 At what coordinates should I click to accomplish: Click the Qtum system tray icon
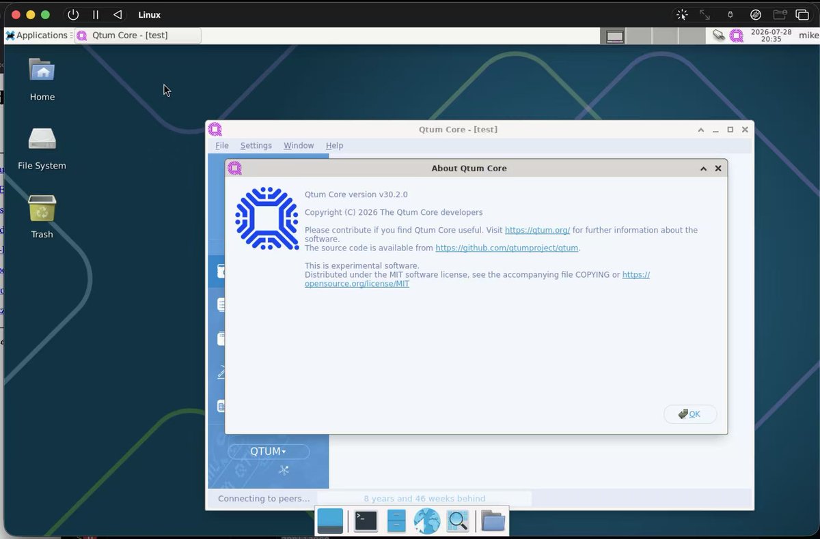tap(736, 35)
